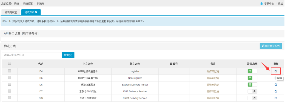Check the box for row D6
Viewport: 285px width, 104px height.
[x=9, y=84]
